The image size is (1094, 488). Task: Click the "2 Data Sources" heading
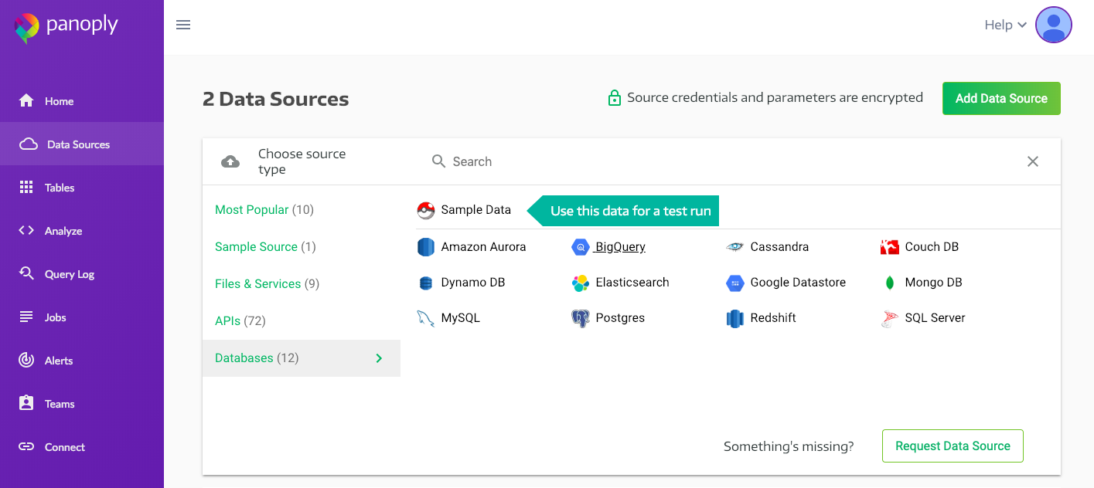click(276, 99)
